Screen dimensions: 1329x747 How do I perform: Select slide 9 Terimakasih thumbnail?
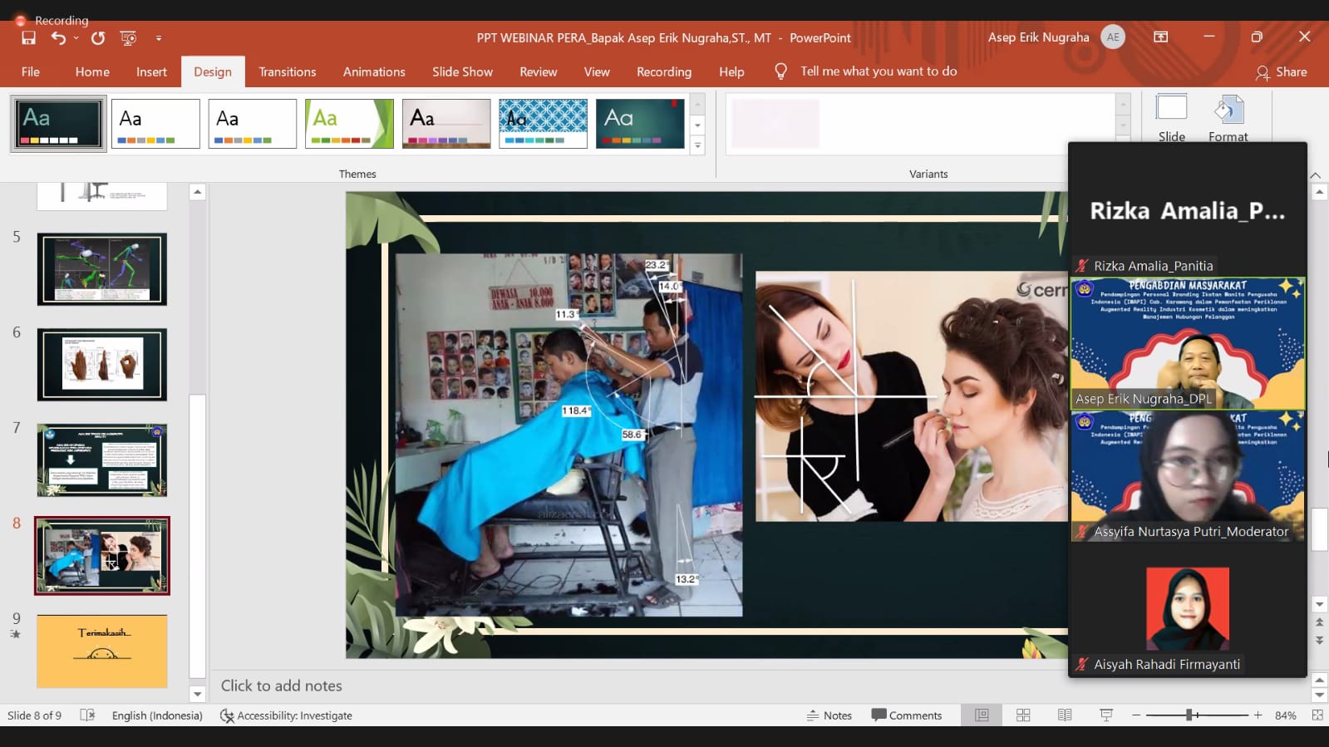(102, 651)
